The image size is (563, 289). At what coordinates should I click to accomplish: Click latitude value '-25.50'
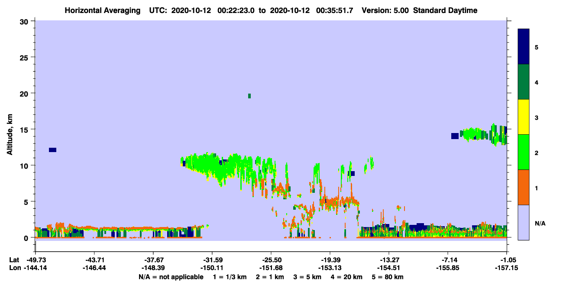(x=271, y=260)
